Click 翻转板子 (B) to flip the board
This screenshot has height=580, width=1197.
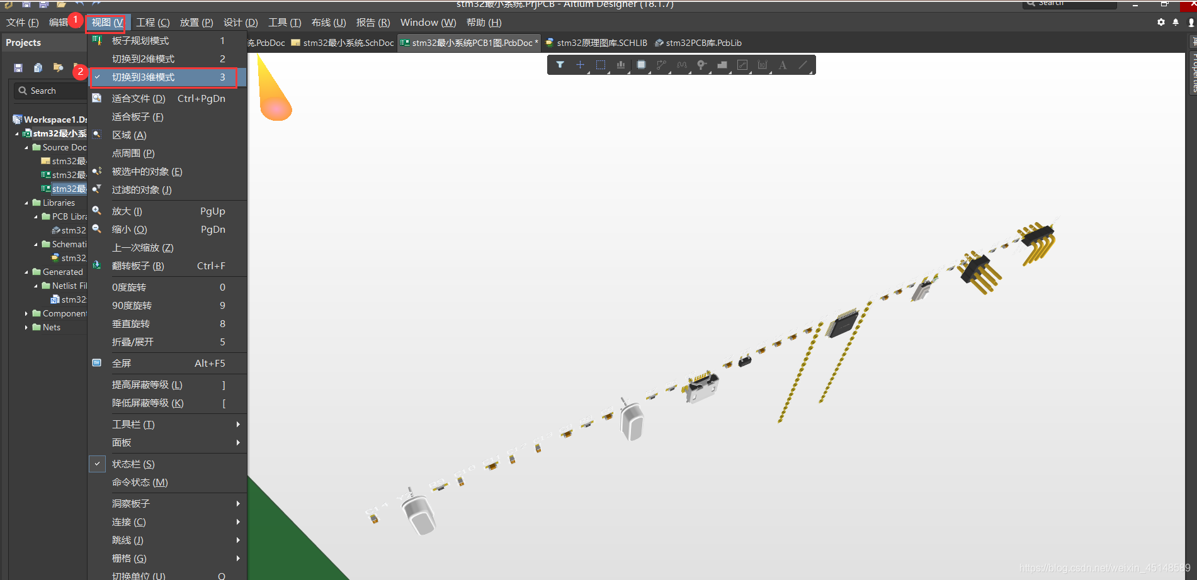138,266
